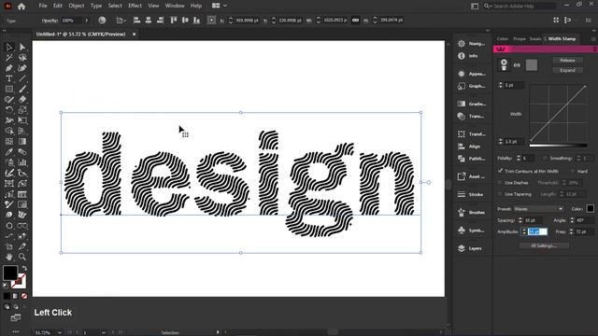Switch to the Color panel tab

[503, 39]
